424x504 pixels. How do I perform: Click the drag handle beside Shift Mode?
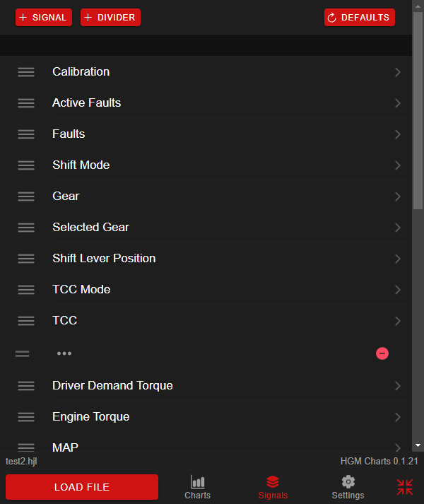coord(26,165)
